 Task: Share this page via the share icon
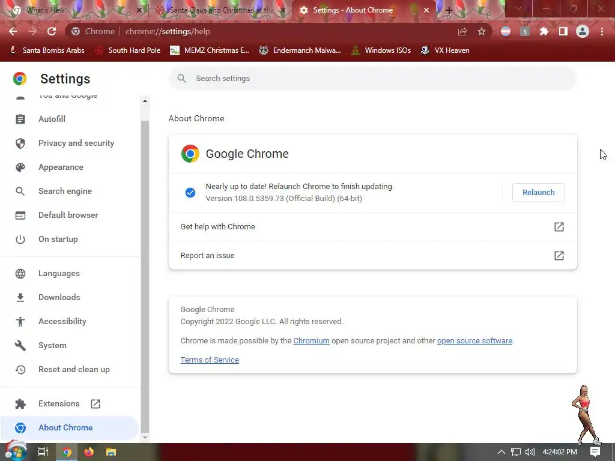tap(462, 31)
